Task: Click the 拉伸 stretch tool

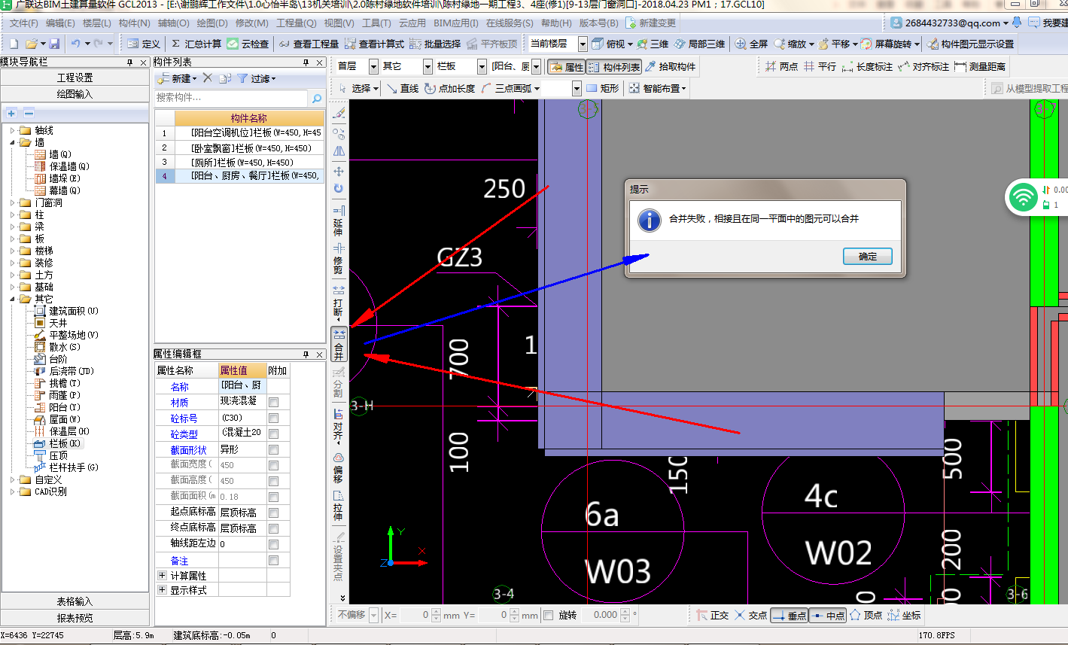Action: (339, 505)
